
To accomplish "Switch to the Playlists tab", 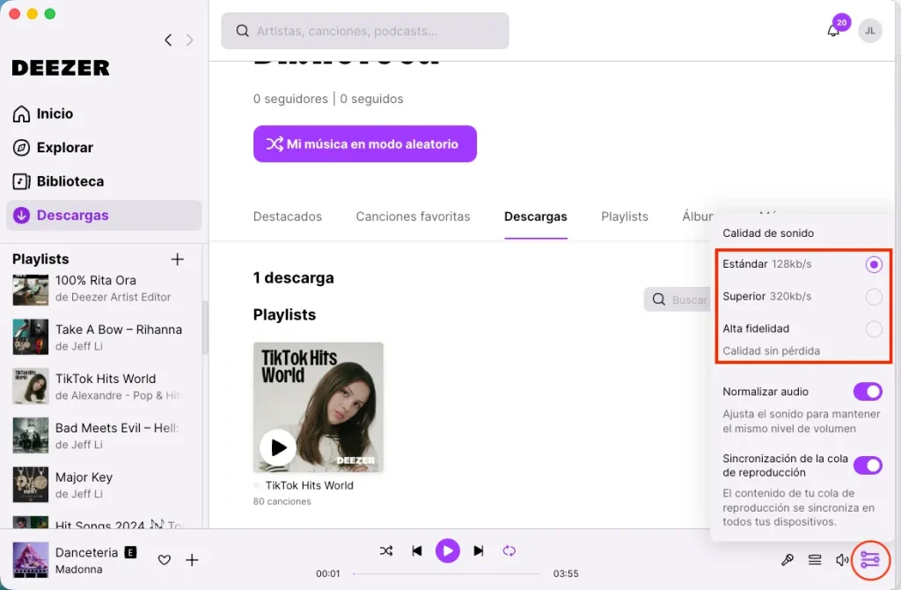I will coord(625,217).
